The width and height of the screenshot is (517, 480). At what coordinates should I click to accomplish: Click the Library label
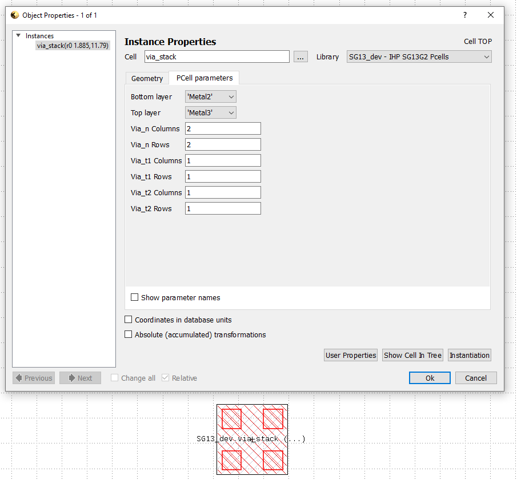click(327, 57)
